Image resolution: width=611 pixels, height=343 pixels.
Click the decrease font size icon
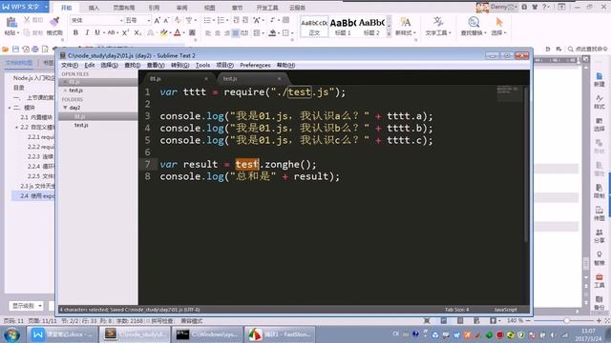click(x=166, y=21)
